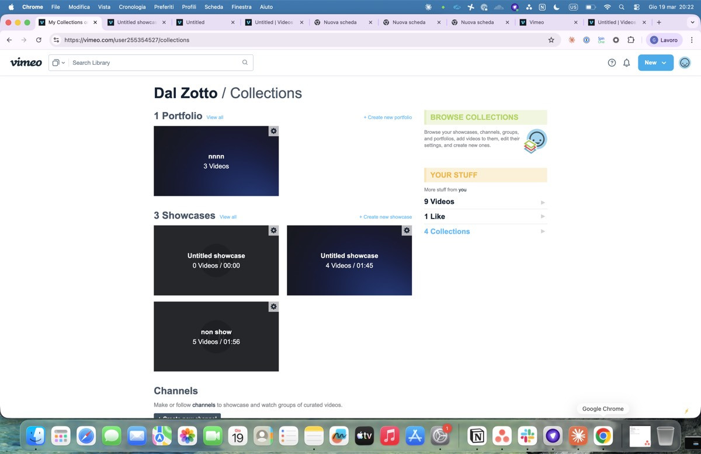
Task: Open System Settings in the Dock
Action: pyautogui.click(x=440, y=436)
